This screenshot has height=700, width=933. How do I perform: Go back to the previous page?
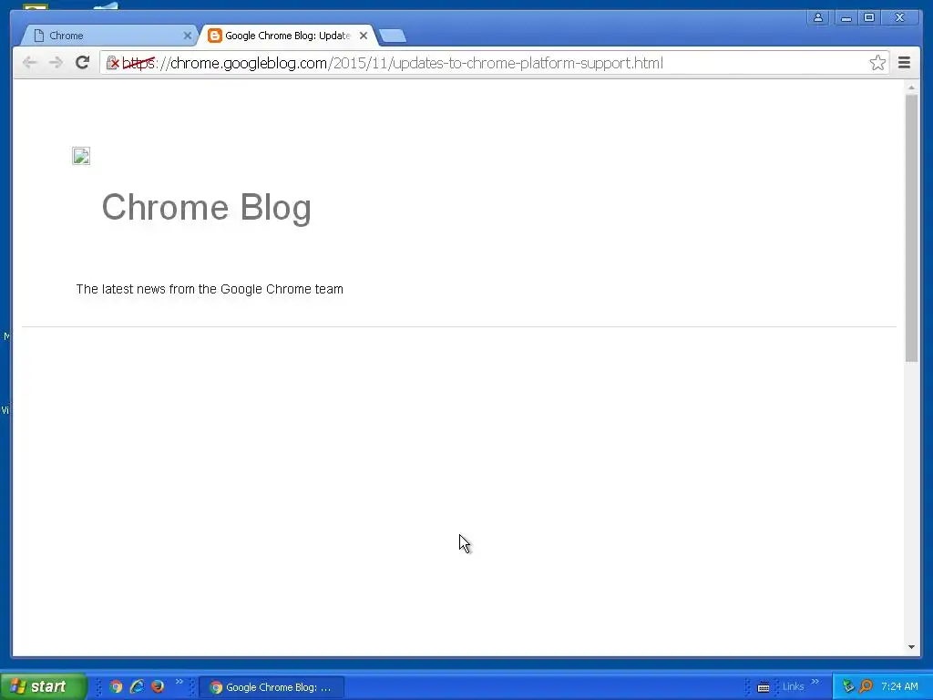click(29, 63)
